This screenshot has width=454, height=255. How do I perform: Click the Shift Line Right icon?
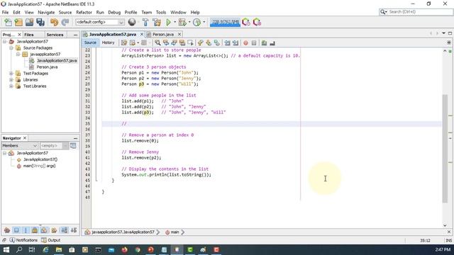pyautogui.click(x=236, y=42)
